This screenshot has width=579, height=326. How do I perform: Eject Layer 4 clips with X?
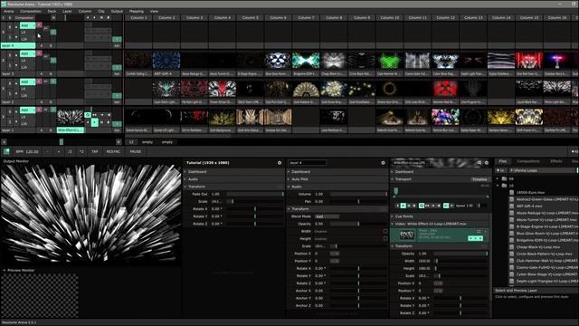click(x=4, y=33)
